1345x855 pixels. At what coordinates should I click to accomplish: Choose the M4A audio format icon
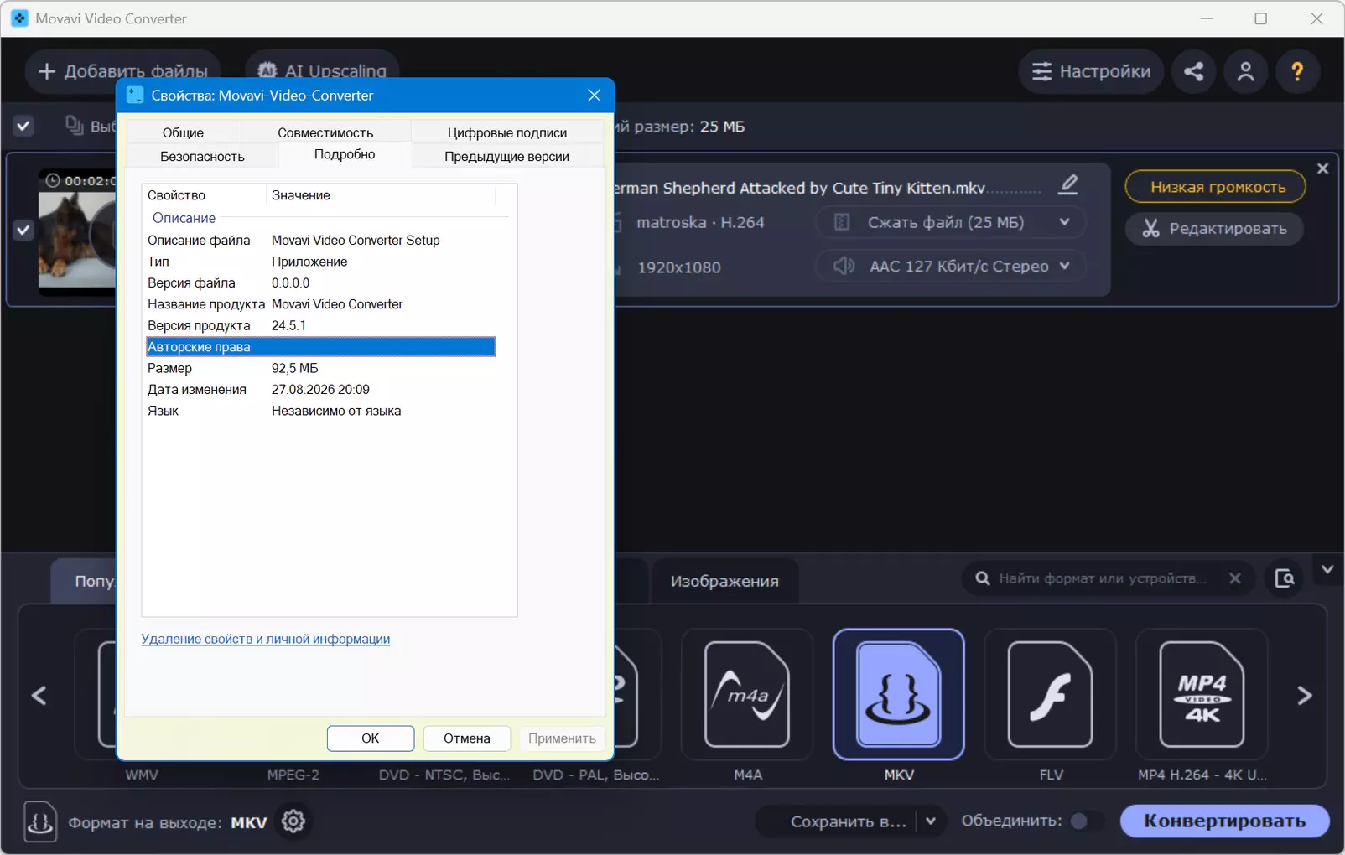(747, 694)
